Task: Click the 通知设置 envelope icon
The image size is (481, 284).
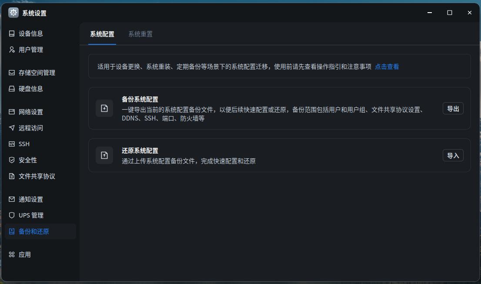Action: pos(12,199)
